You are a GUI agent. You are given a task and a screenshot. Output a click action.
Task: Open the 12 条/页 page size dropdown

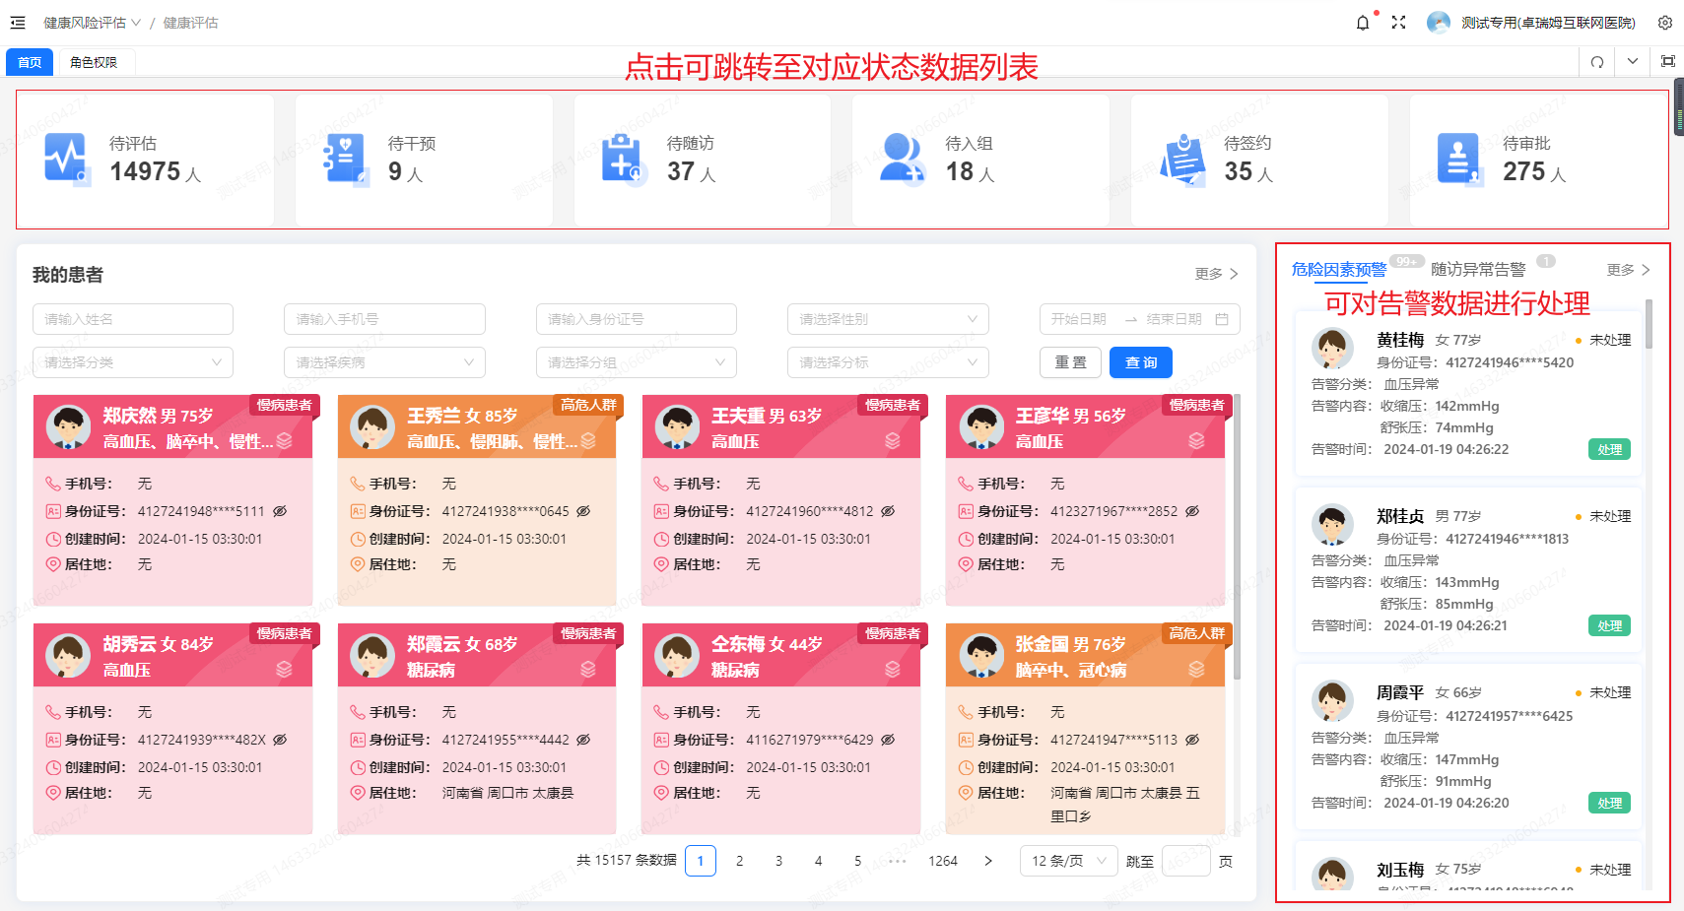[1069, 861]
